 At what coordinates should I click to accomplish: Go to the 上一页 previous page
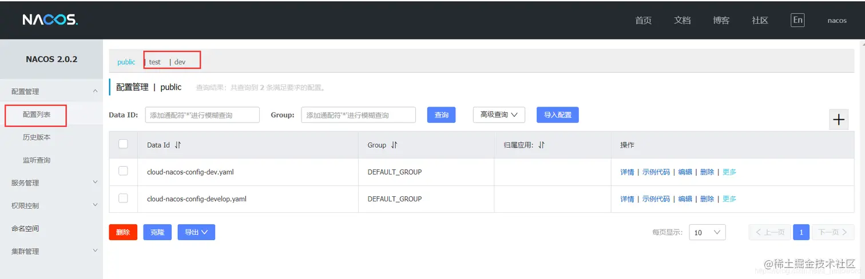770,232
